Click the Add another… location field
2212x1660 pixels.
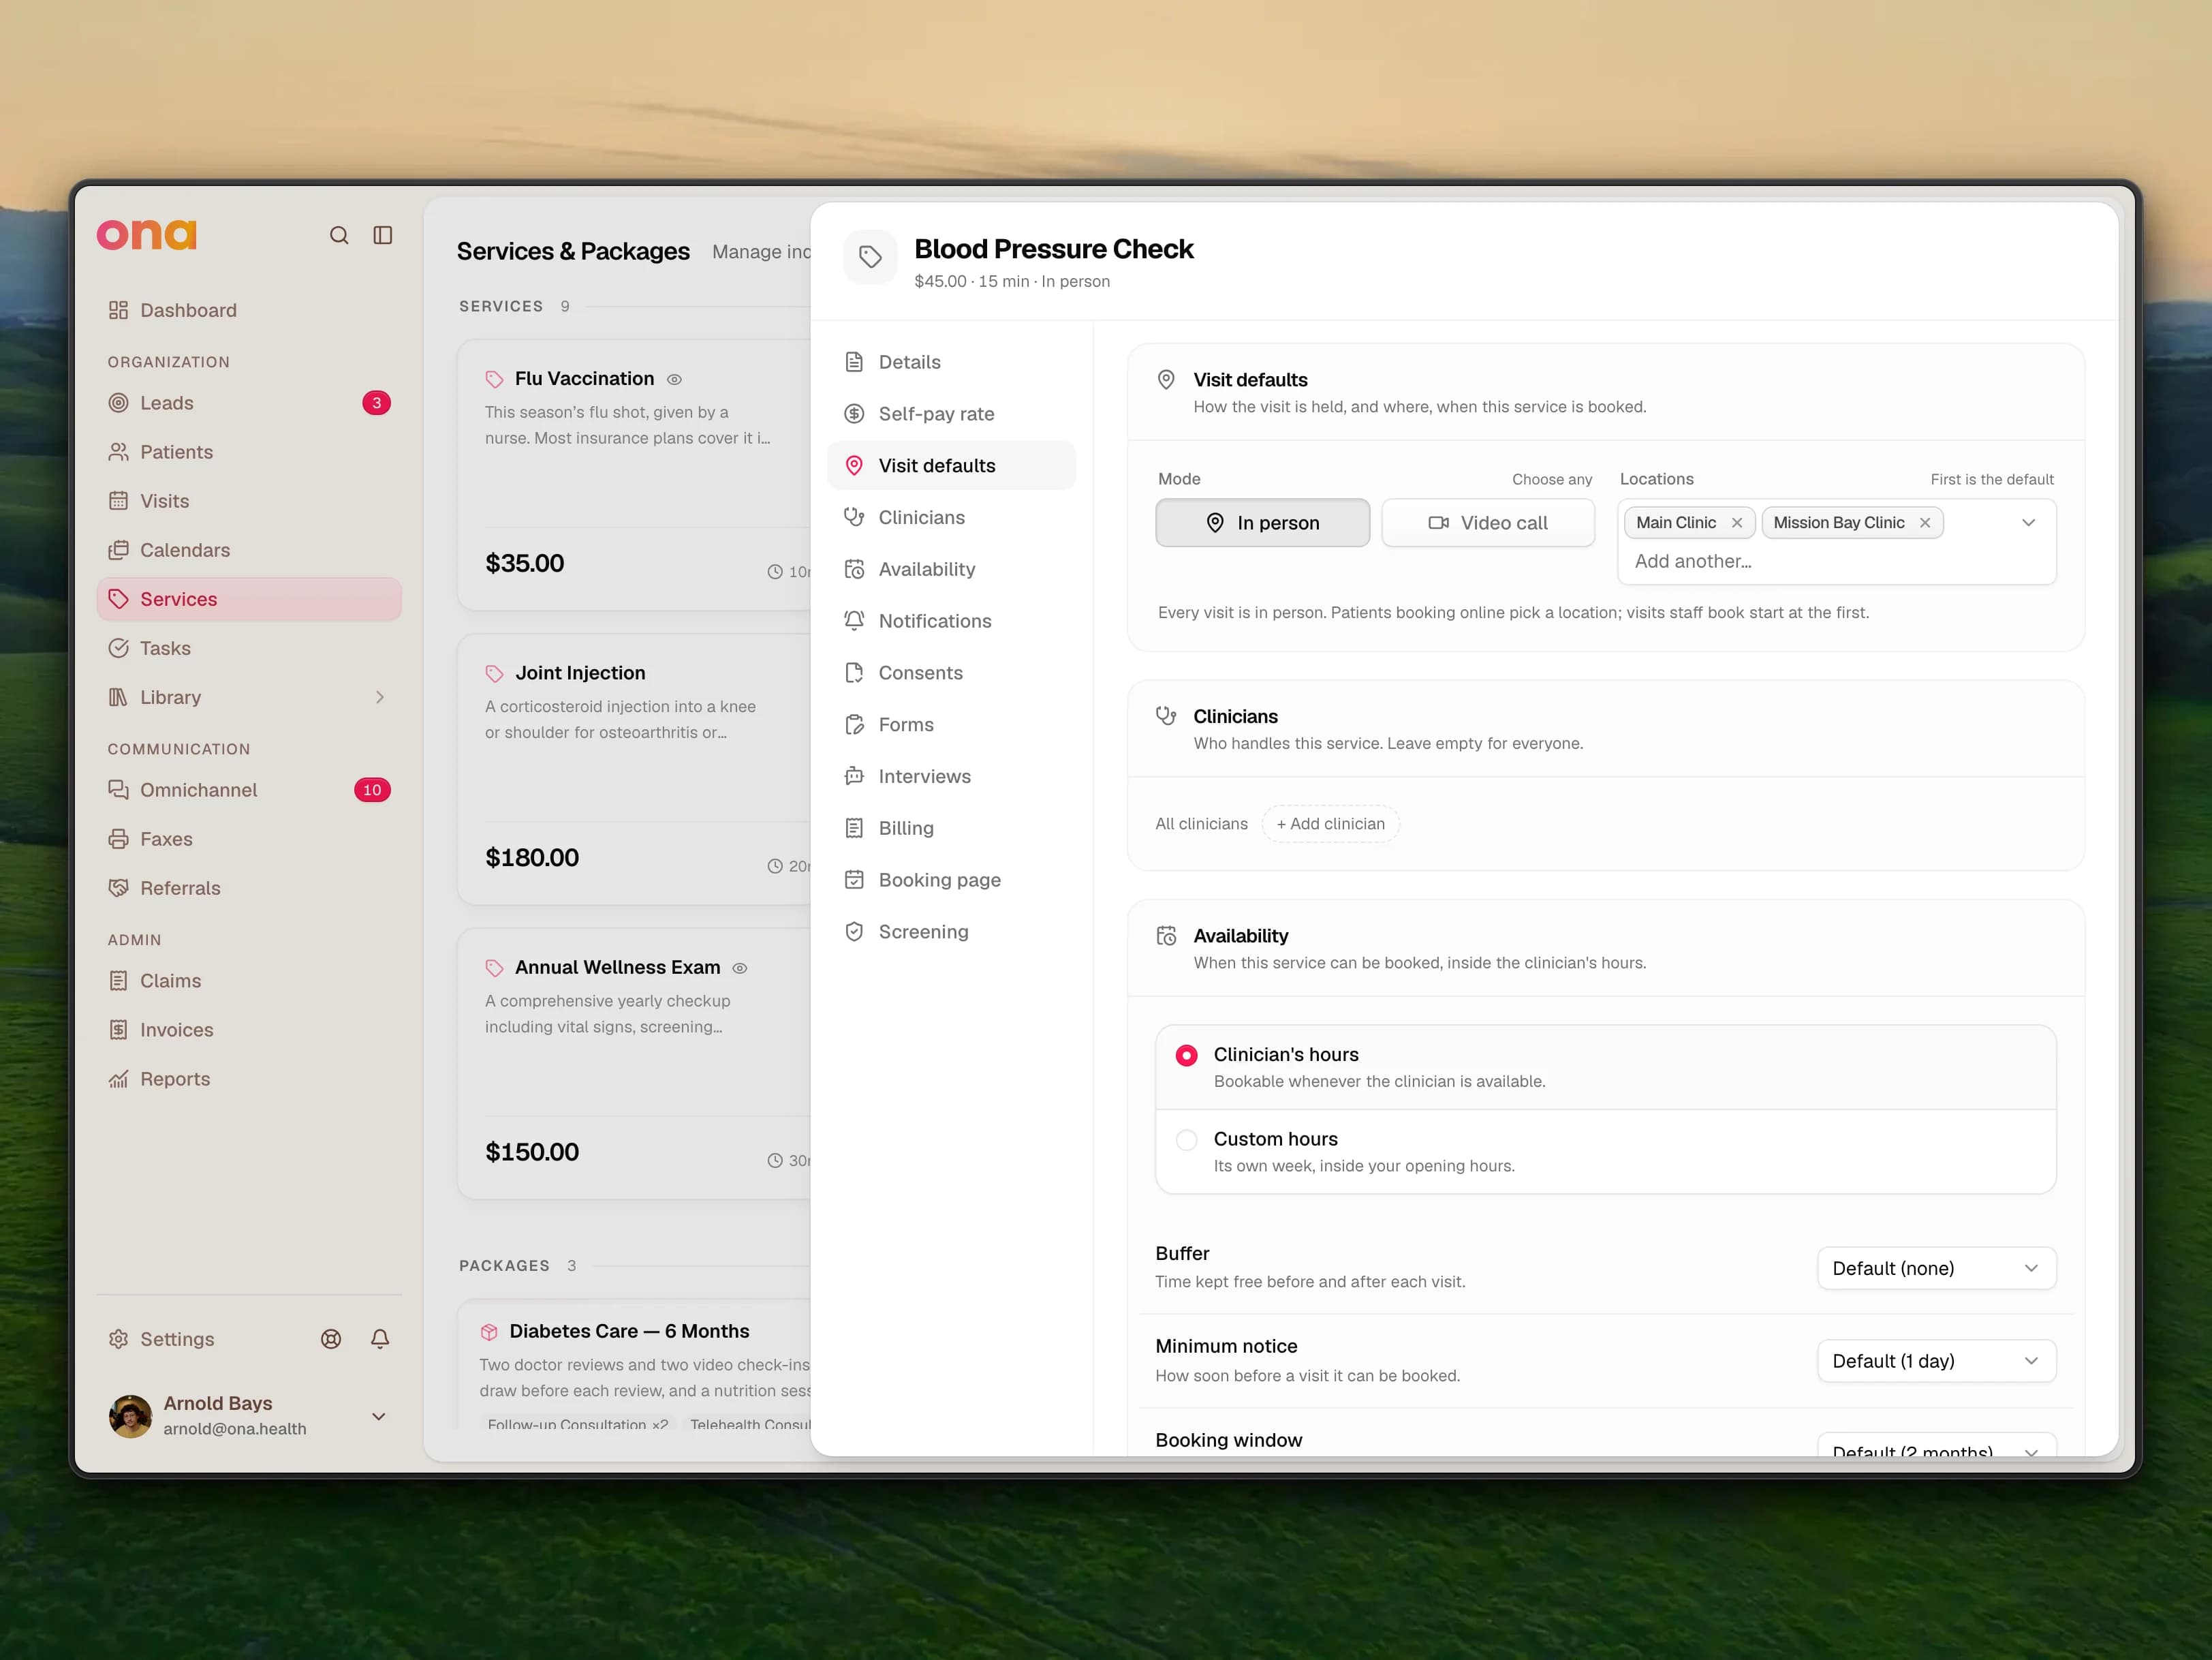coord(1693,561)
